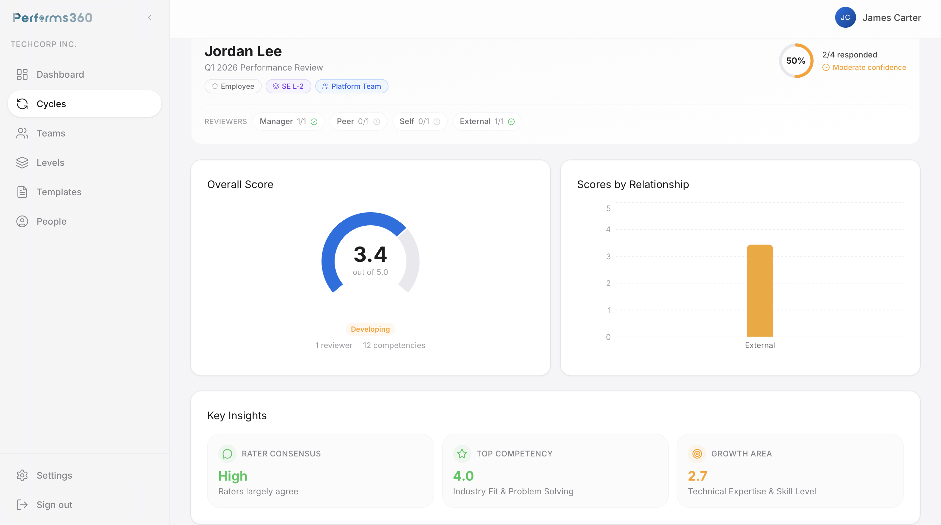This screenshot has height=525, width=941.
Task: Click the Self 0/1 reviewer chip
Action: coord(419,121)
